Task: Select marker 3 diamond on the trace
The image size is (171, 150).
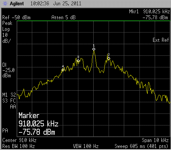Action: pyautogui.click(x=78, y=61)
